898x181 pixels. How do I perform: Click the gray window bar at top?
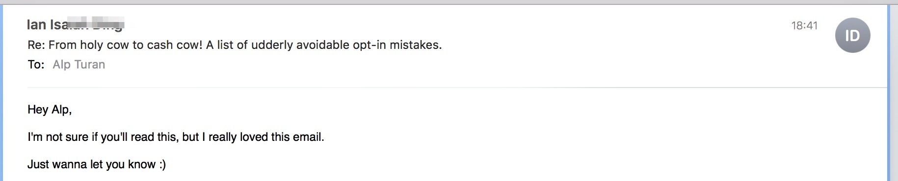[x=449, y=2]
